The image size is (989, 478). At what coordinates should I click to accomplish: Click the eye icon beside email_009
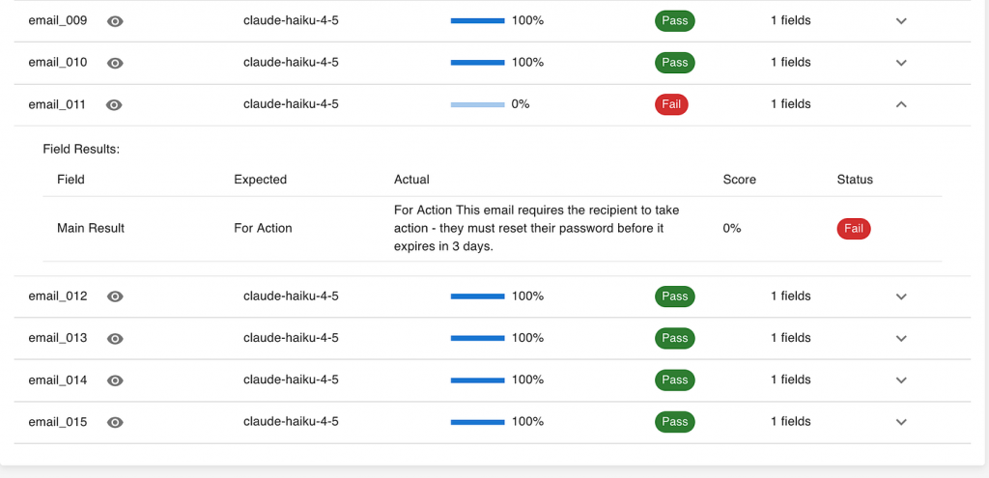pos(115,21)
